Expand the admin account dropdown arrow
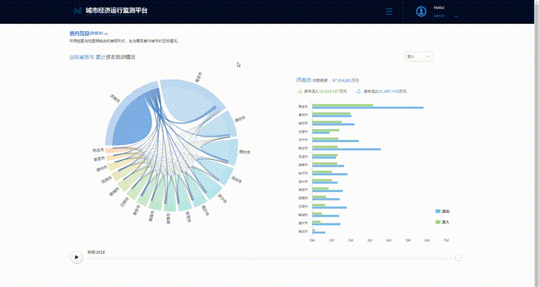This screenshot has width=539, height=287. coord(456,16)
